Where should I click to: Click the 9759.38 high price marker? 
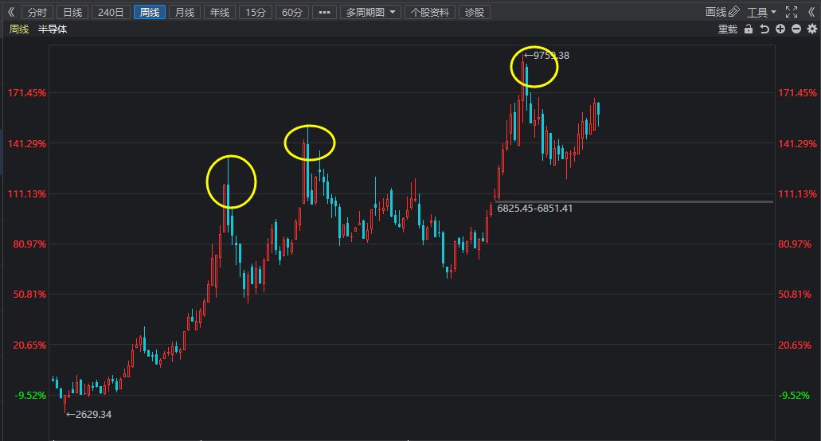(546, 56)
